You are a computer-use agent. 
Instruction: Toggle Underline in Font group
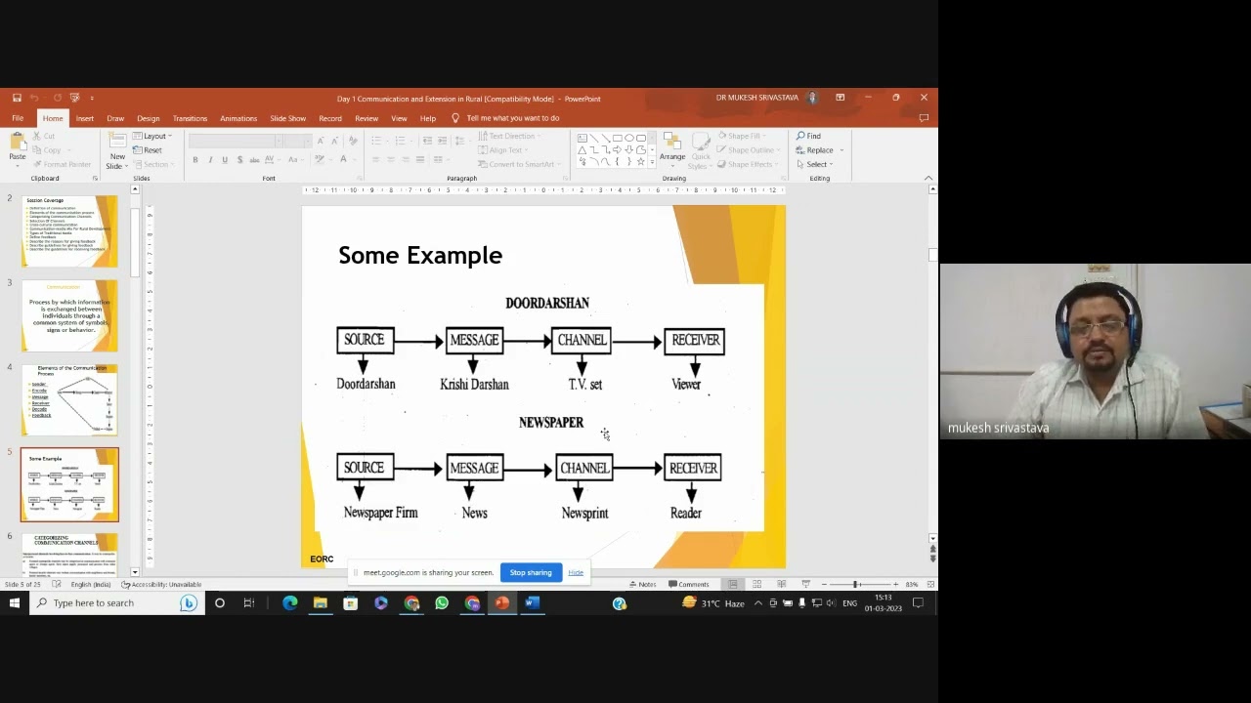click(x=225, y=160)
